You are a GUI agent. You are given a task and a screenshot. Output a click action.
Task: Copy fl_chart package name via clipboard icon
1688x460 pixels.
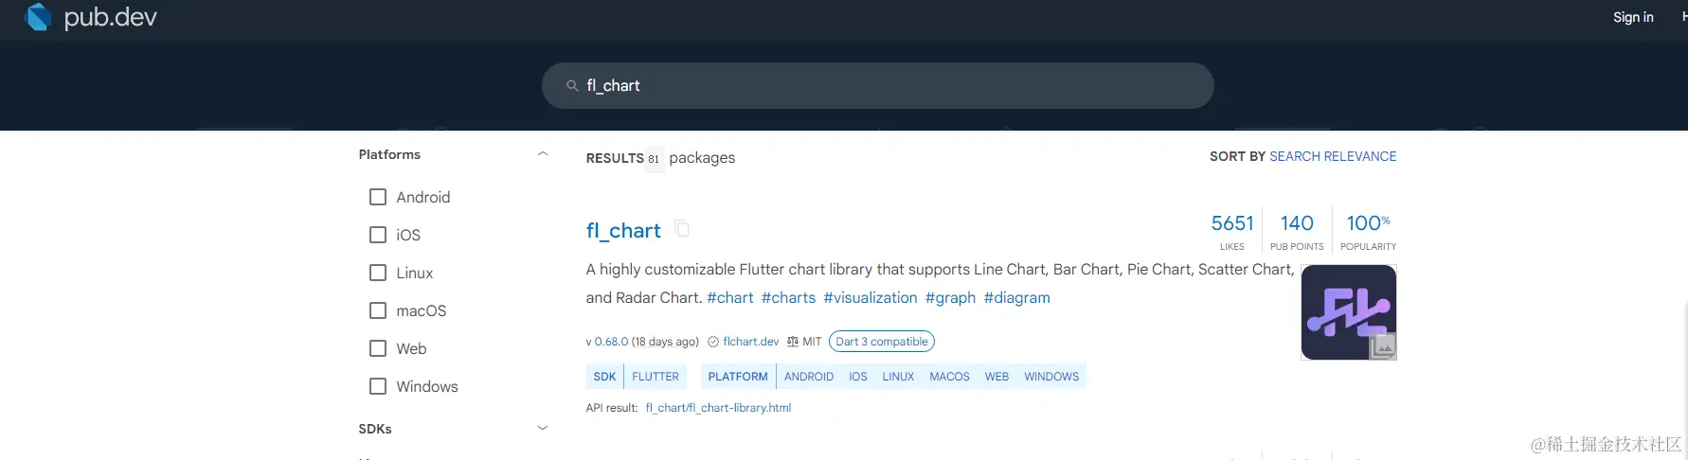tap(682, 228)
